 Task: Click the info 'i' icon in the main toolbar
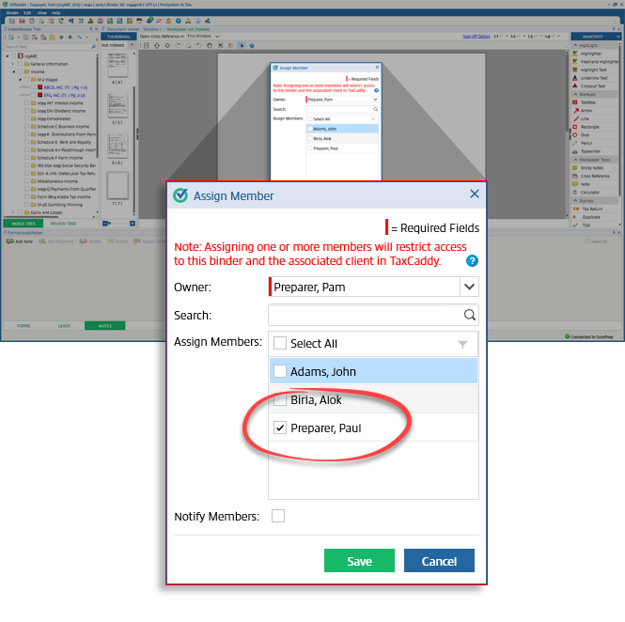click(x=197, y=21)
